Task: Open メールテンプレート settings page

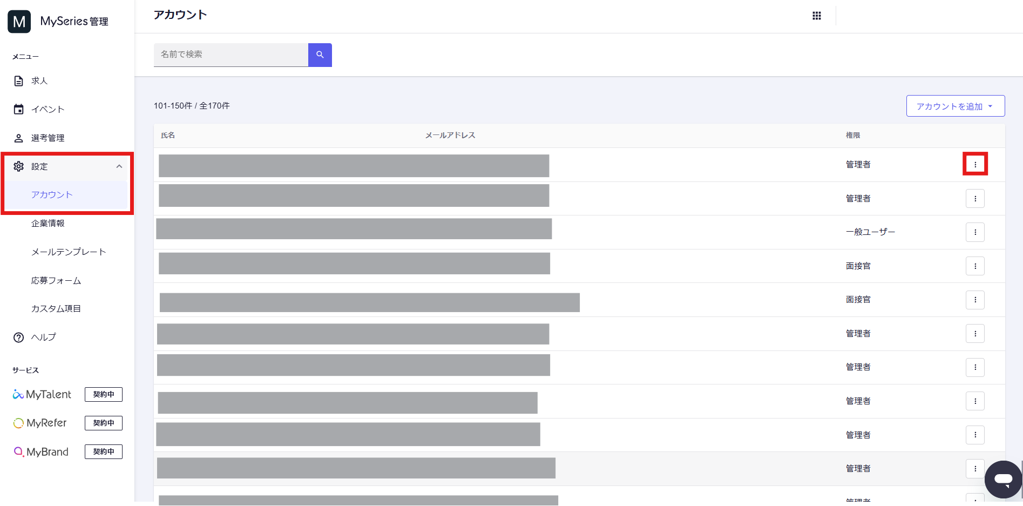Action: (x=69, y=252)
